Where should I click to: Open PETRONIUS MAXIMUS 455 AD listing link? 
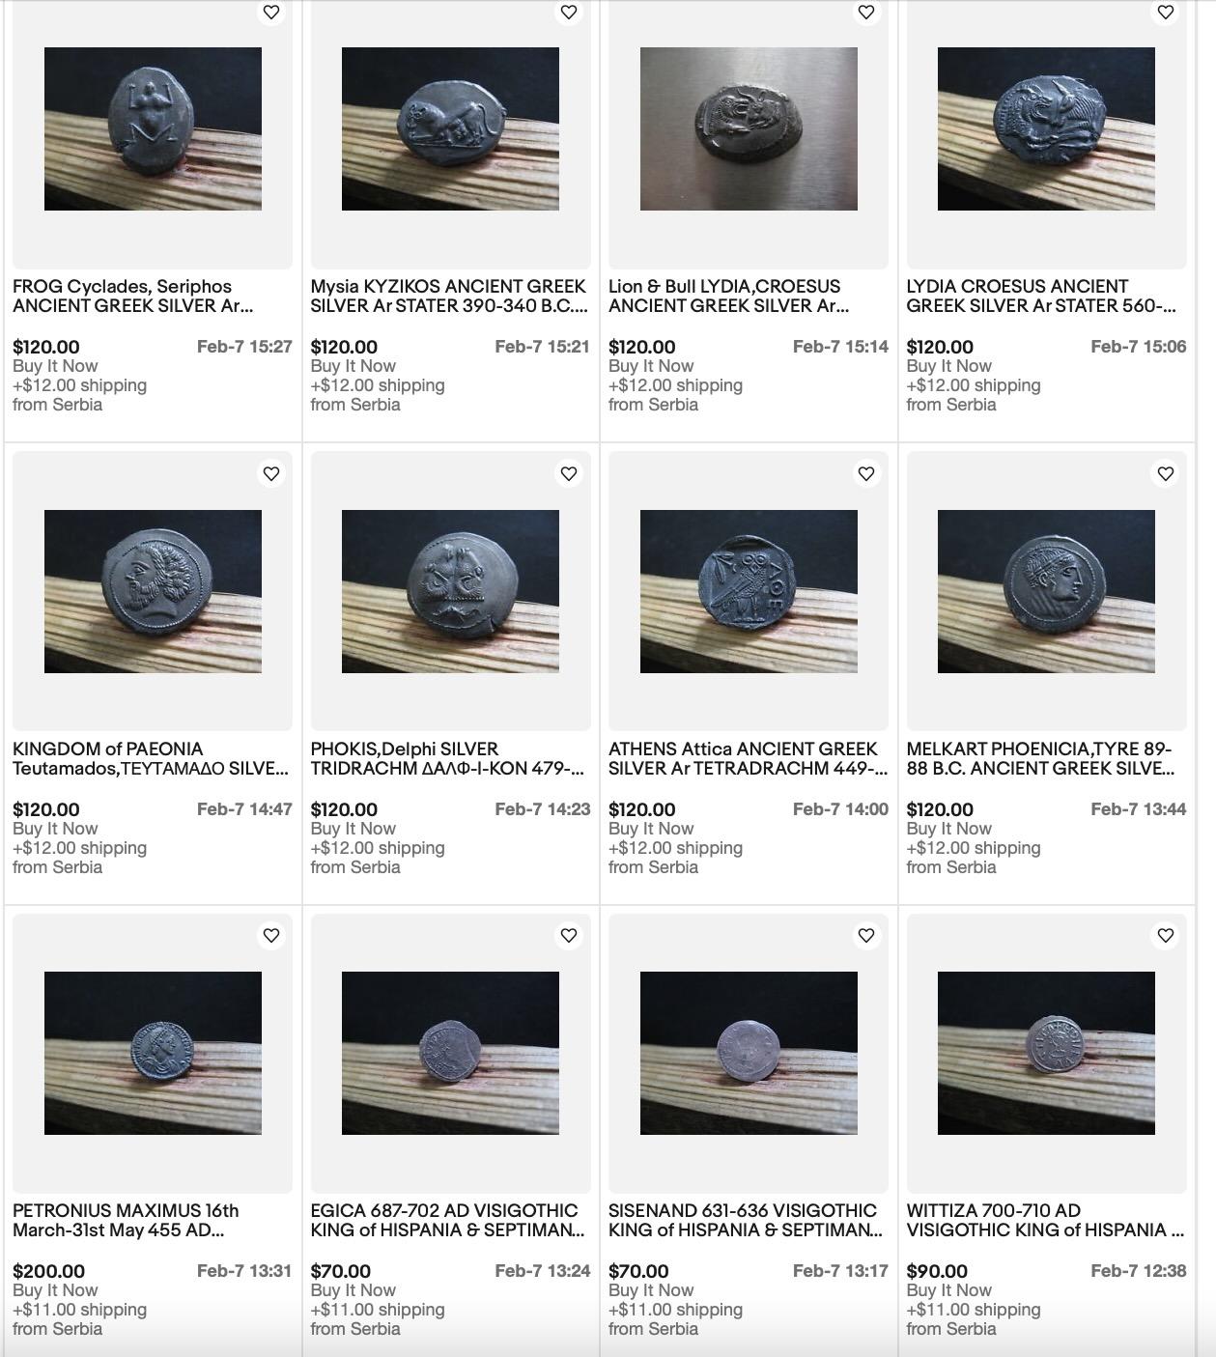pos(126,1221)
